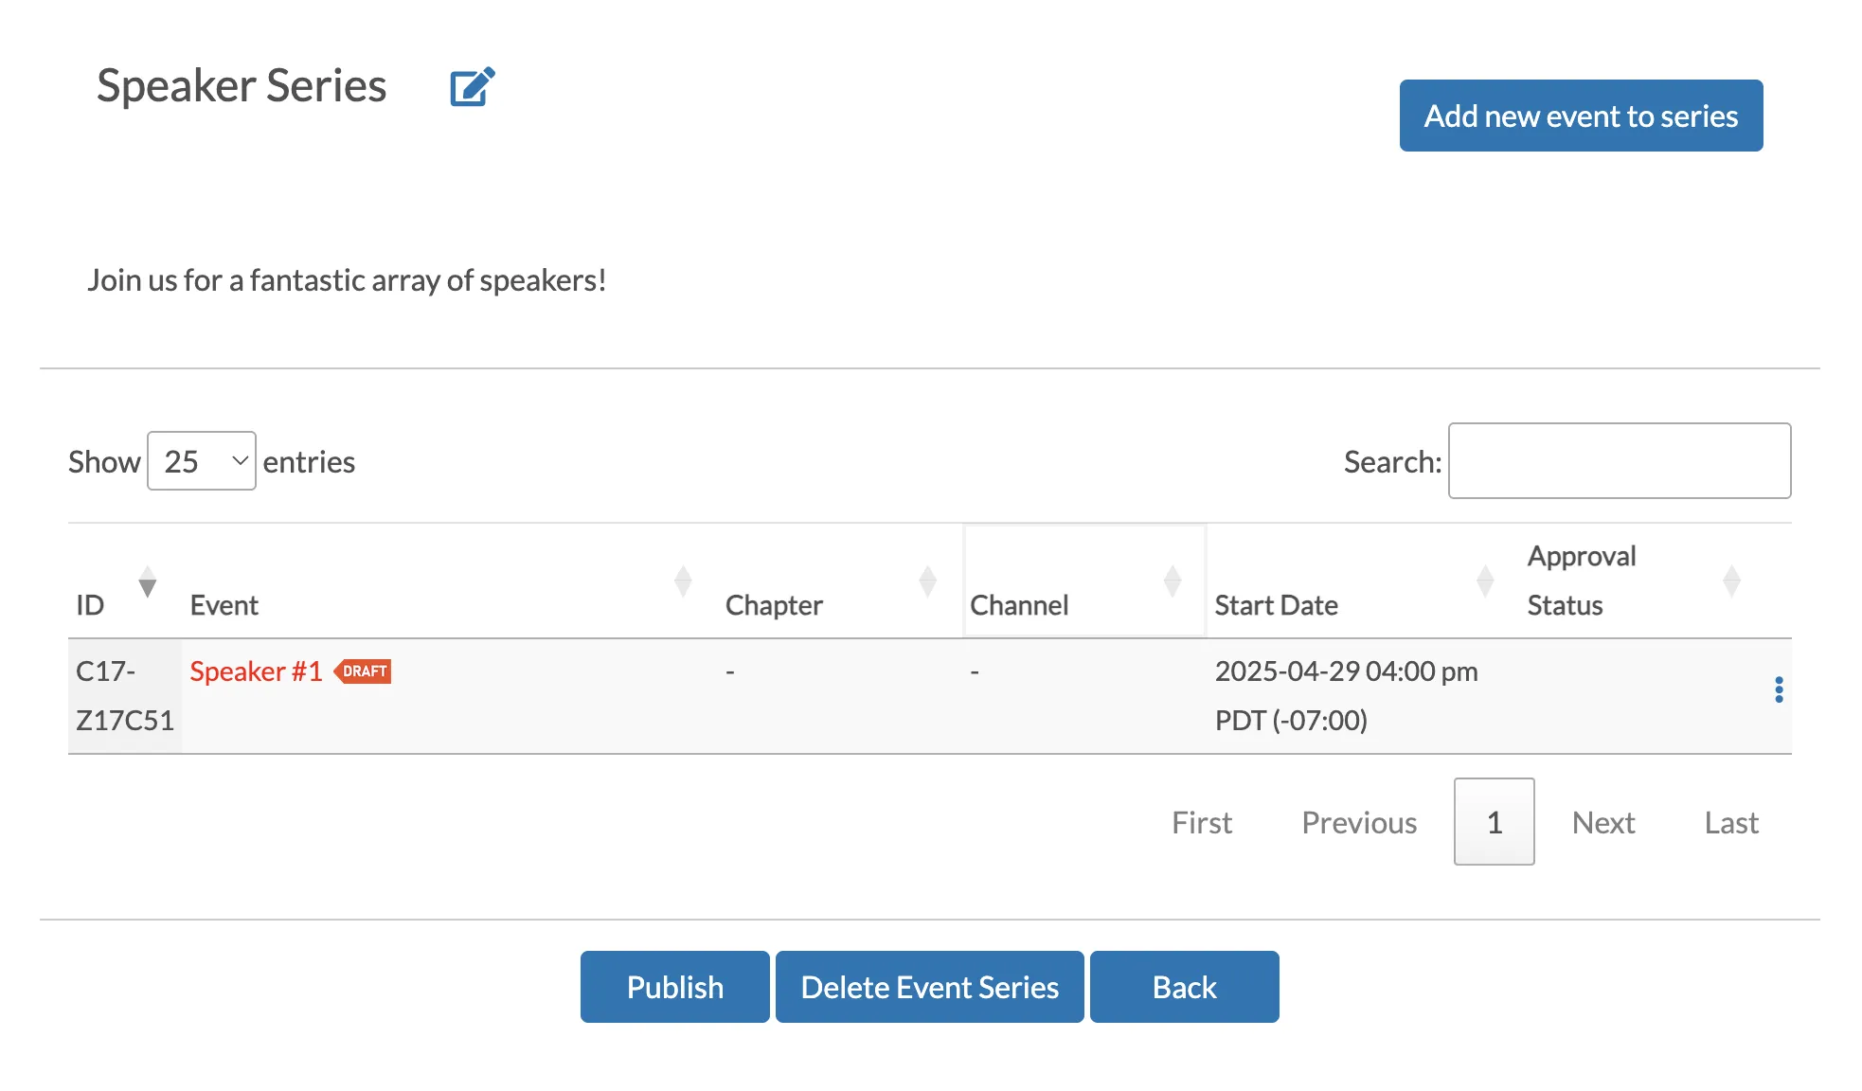
Task: Click into the Search input field
Action: click(x=1620, y=461)
